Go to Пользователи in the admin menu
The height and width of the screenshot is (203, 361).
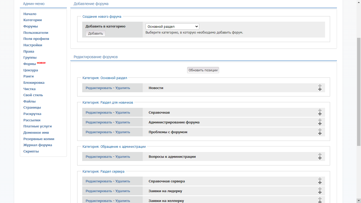[36, 33]
